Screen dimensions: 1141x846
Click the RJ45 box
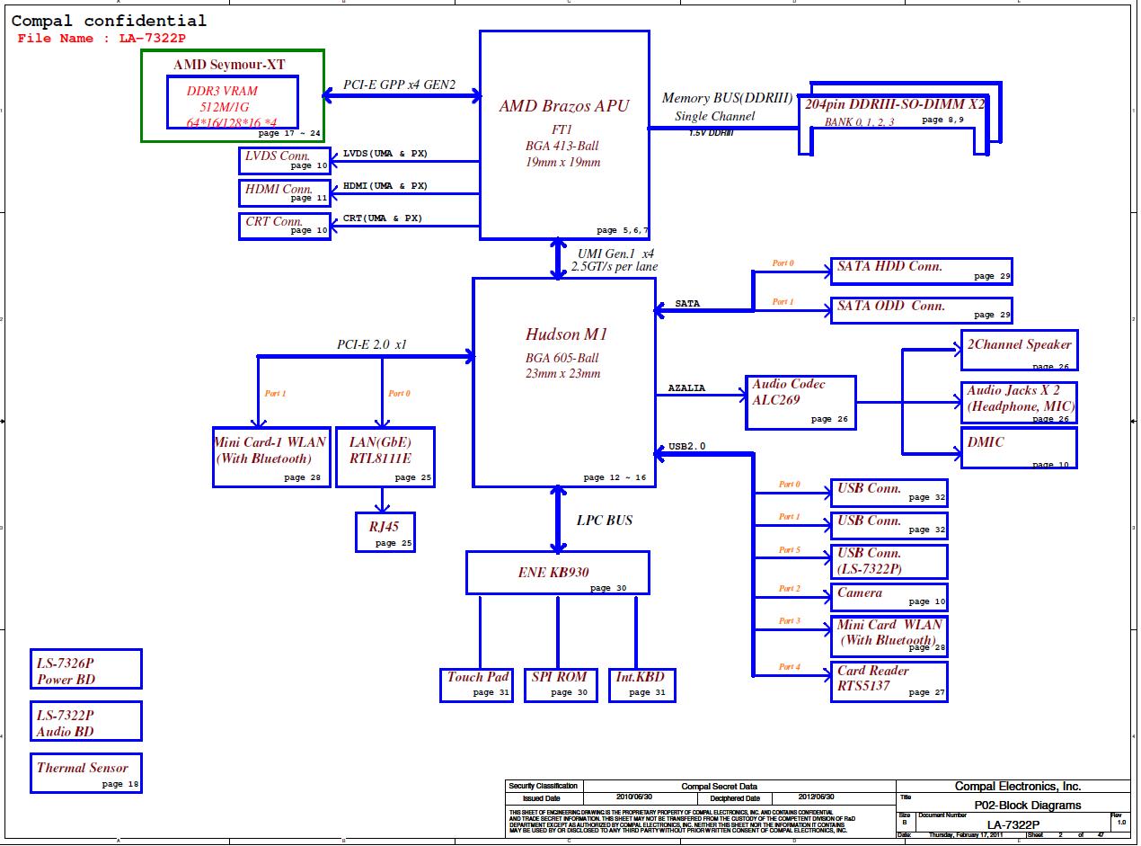(385, 531)
